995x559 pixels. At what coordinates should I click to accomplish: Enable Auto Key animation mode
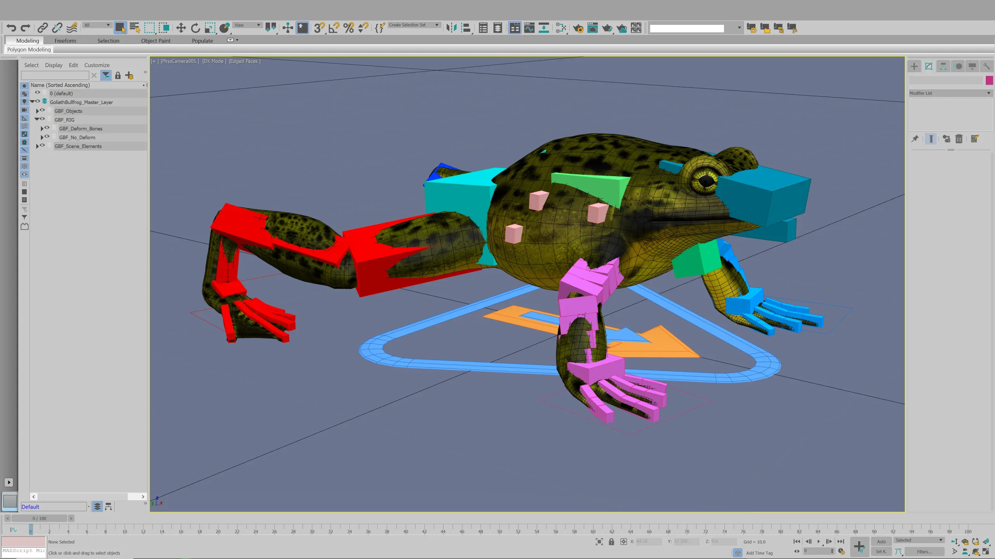coord(881,541)
